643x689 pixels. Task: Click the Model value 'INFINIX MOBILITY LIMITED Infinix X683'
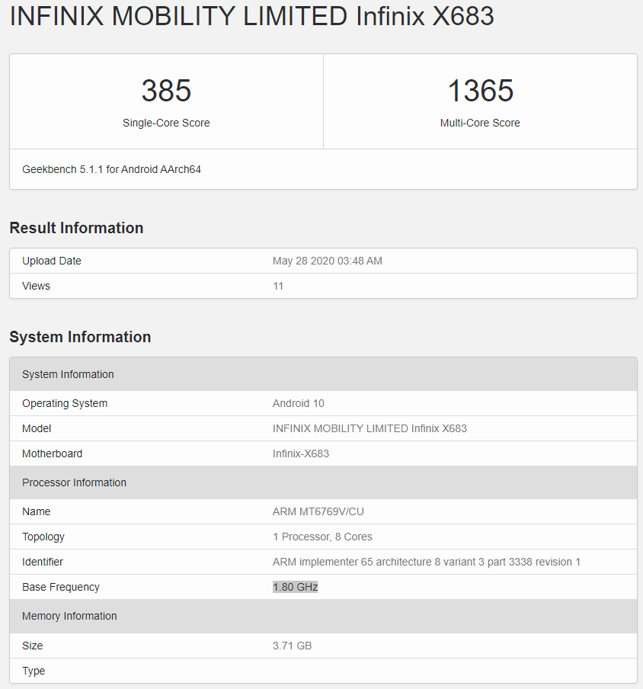point(369,428)
